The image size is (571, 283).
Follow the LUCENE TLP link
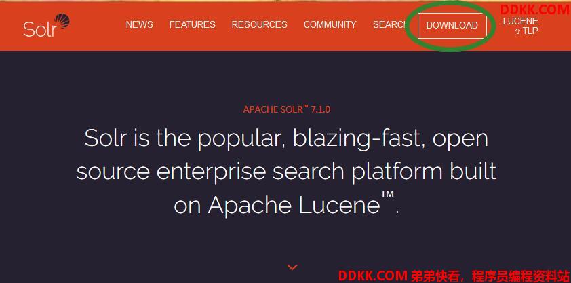click(x=520, y=26)
